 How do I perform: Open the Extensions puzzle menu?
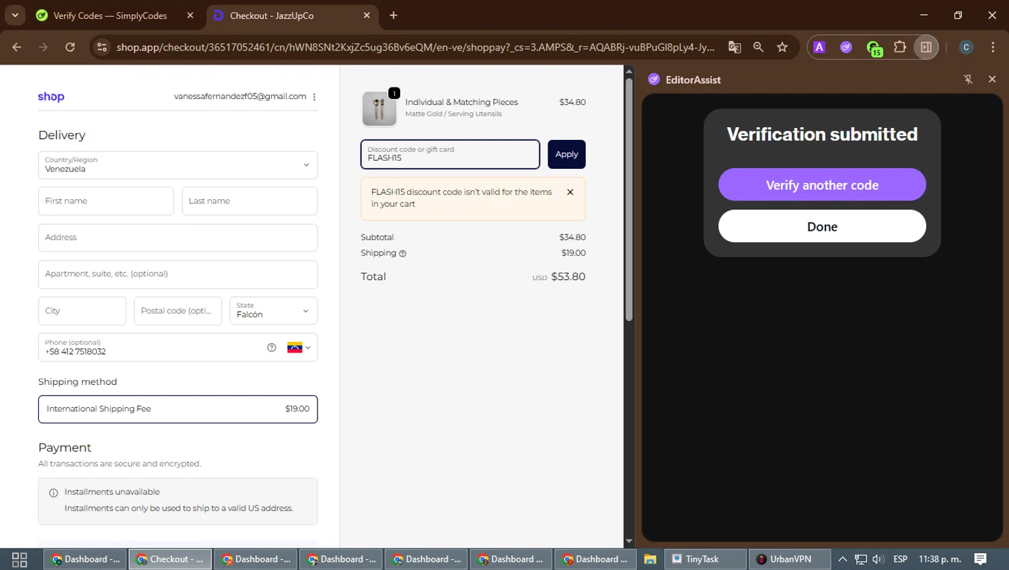pyautogui.click(x=899, y=47)
